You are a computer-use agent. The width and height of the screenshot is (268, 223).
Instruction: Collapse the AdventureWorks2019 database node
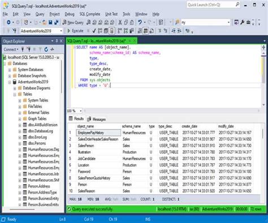pos(10,82)
